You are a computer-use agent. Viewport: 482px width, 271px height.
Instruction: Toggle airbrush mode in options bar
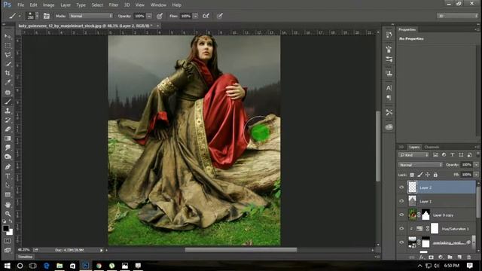tap(206, 16)
